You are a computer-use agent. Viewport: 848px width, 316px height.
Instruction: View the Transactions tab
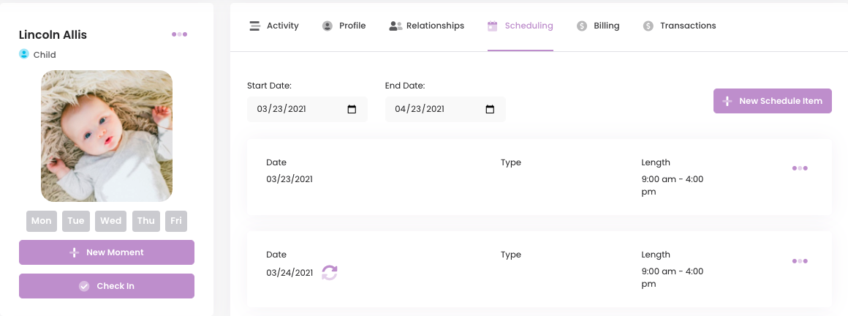[x=680, y=26]
